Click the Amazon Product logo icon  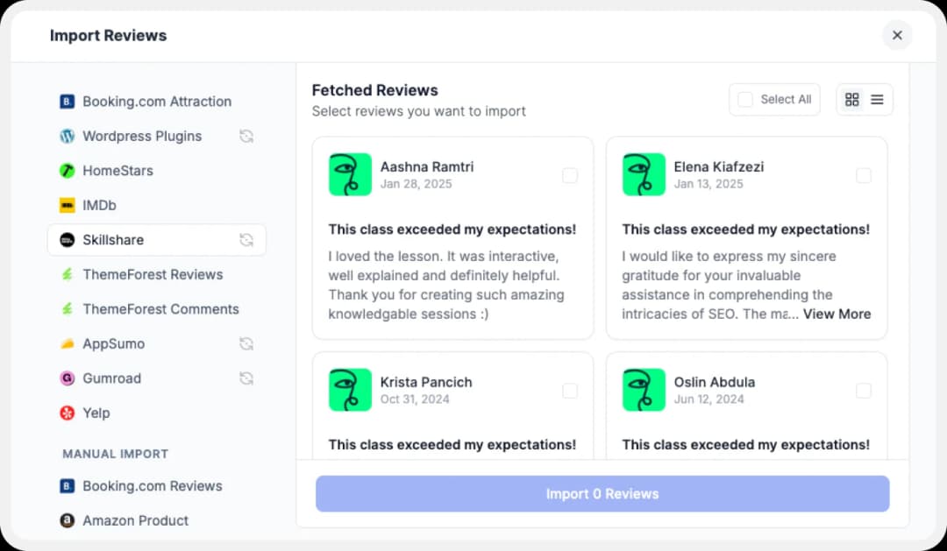pos(67,520)
